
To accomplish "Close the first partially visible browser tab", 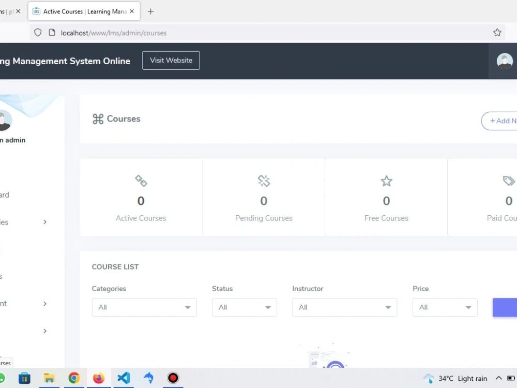I will point(18,11).
